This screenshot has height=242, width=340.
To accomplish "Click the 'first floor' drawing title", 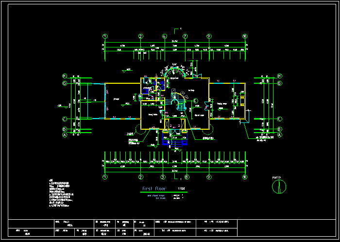I will point(154,188).
